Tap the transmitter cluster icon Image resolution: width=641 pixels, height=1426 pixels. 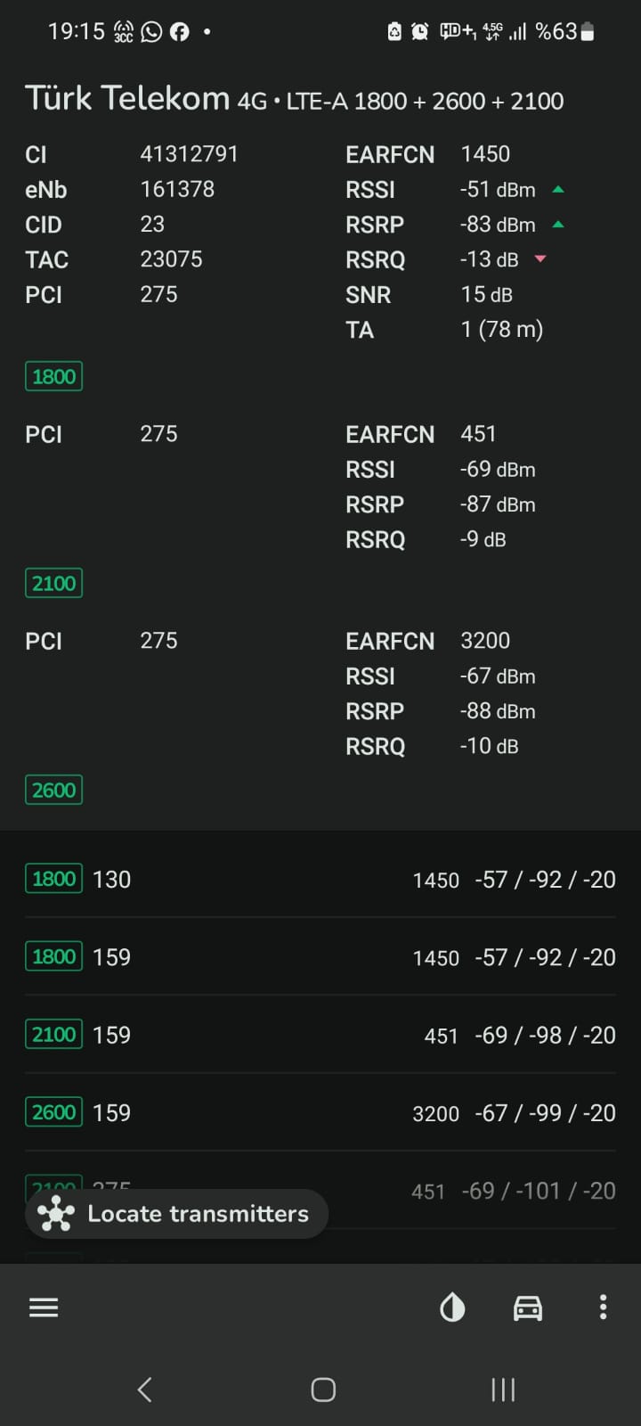coord(56,1214)
